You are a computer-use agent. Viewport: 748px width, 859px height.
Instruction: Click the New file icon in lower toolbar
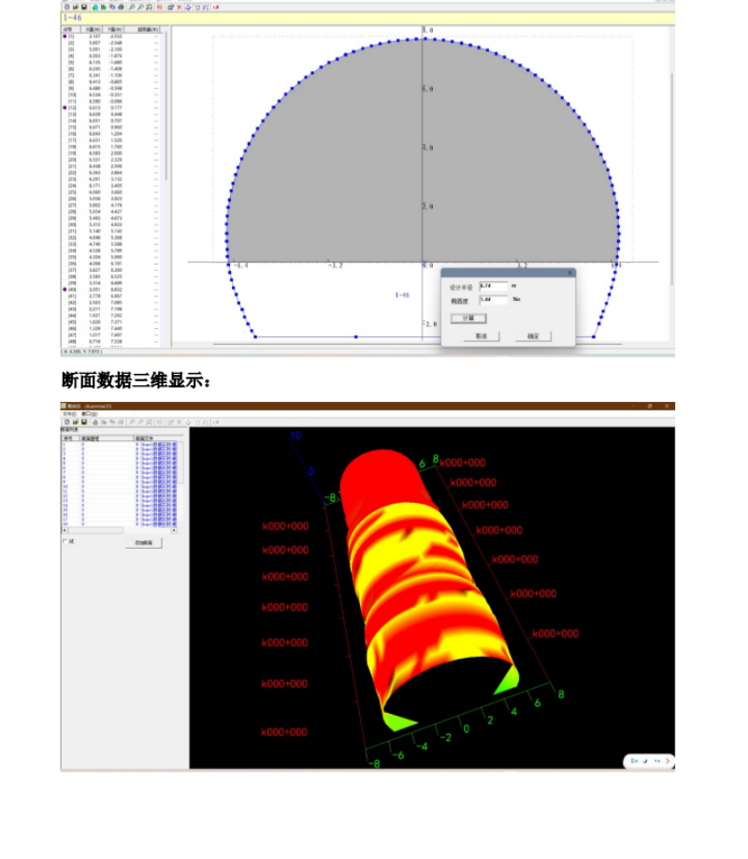pyautogui.click(x=65, y=422)
